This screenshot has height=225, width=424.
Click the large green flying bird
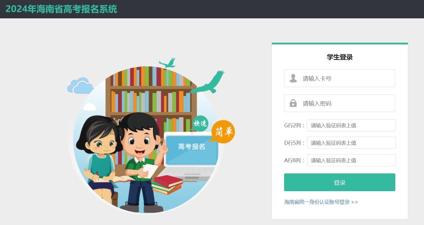click(208, 82)
